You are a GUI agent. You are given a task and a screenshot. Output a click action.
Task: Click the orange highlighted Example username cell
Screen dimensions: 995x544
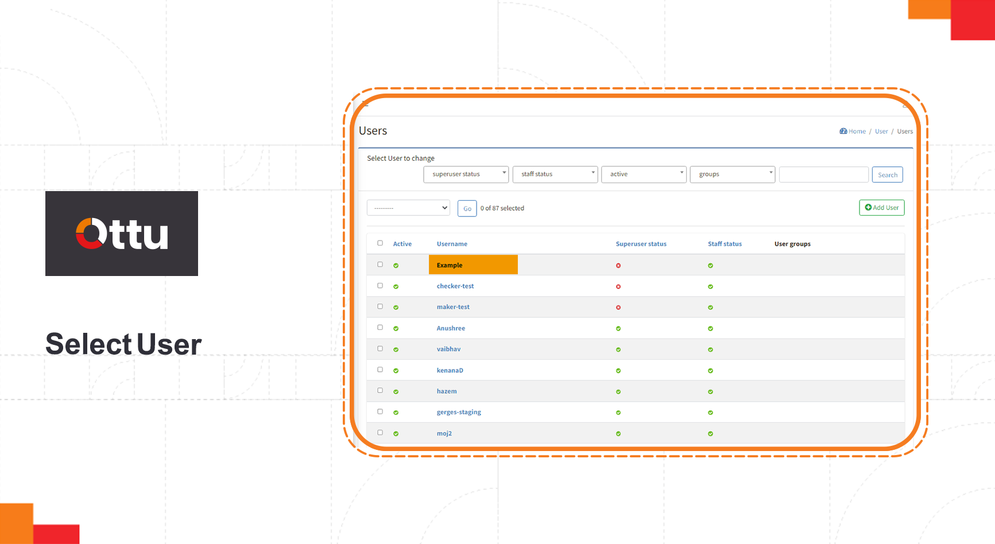tap(473, 265)
